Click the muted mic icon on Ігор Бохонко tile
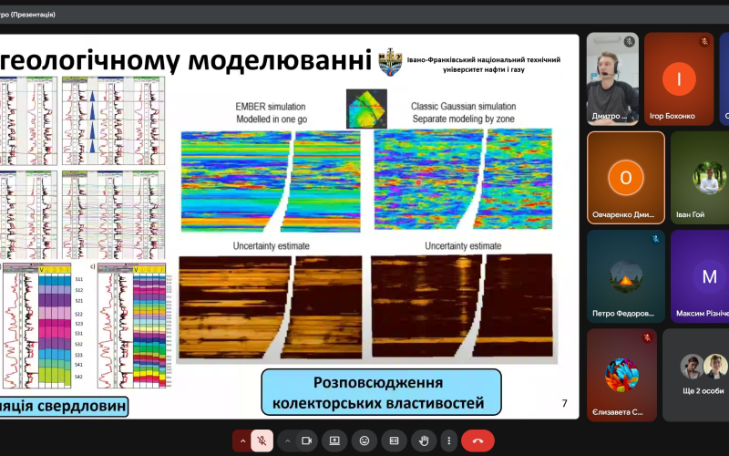Viewport: 729px width, 456px height. point(704,42)
